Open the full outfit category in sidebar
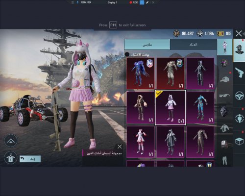 coord(224,47)
